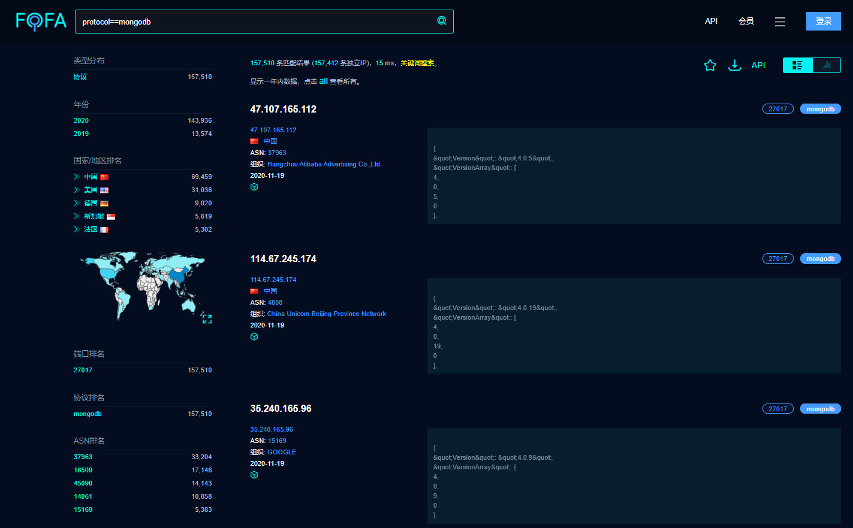Filter by year 2019
Screen dimensions: 853x528
point(81,133)
